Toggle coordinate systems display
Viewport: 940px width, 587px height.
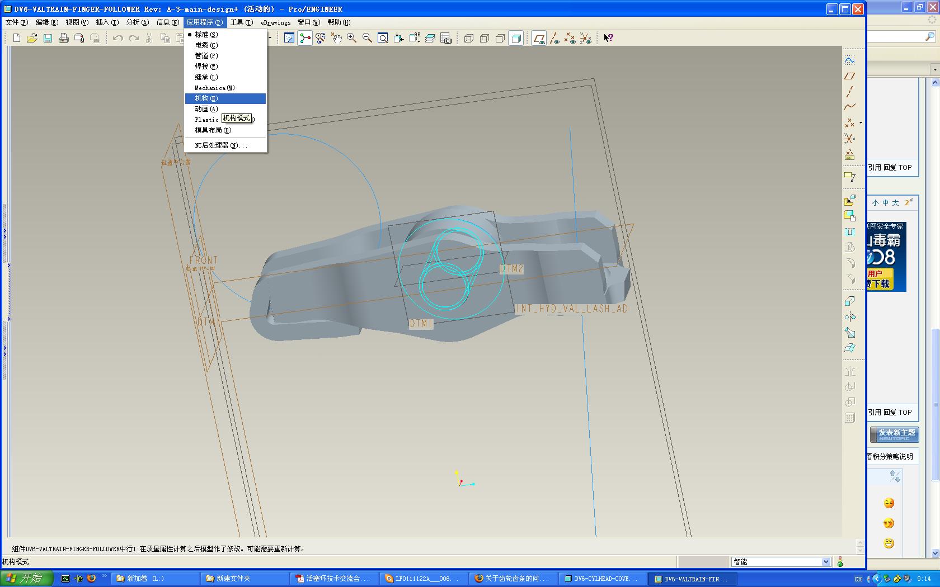[x=586, y=38]
